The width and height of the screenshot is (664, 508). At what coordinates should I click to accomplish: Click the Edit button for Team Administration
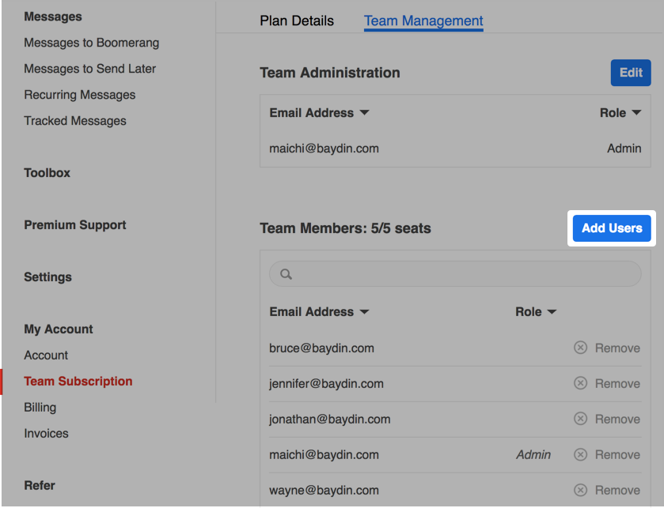point(630,73)
